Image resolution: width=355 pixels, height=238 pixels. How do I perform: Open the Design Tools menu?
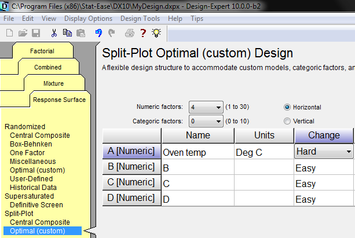(x=140, y=19)
